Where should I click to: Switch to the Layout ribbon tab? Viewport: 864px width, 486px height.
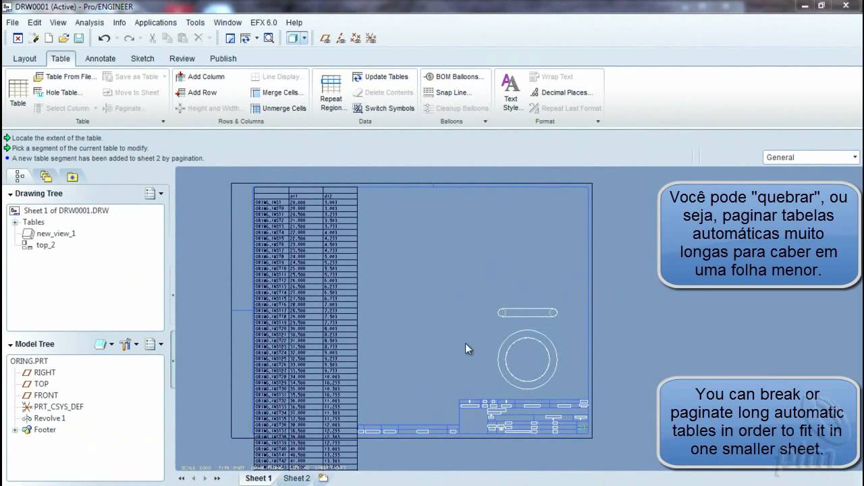[25, 59]
